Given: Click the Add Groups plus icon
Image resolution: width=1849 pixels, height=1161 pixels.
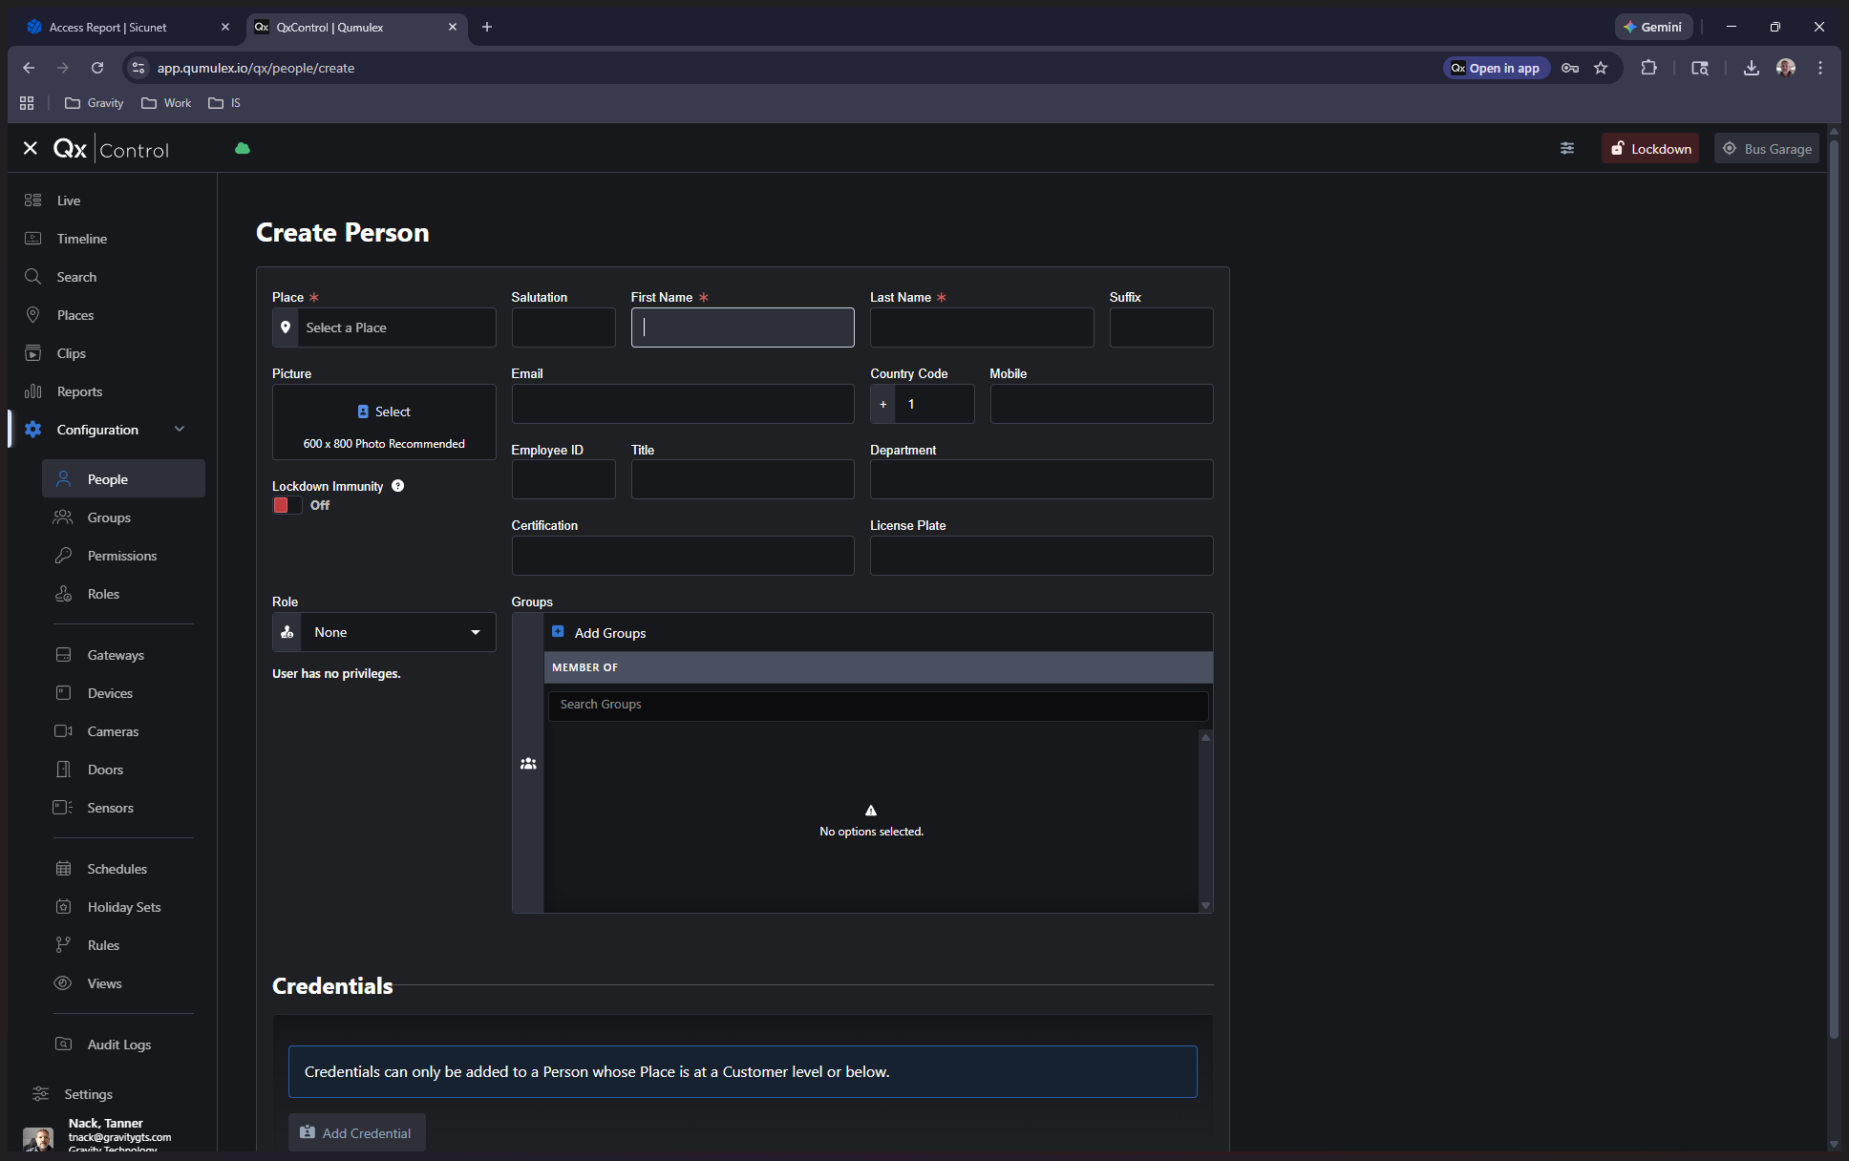Looking at the screenshot, I should 558,632.
